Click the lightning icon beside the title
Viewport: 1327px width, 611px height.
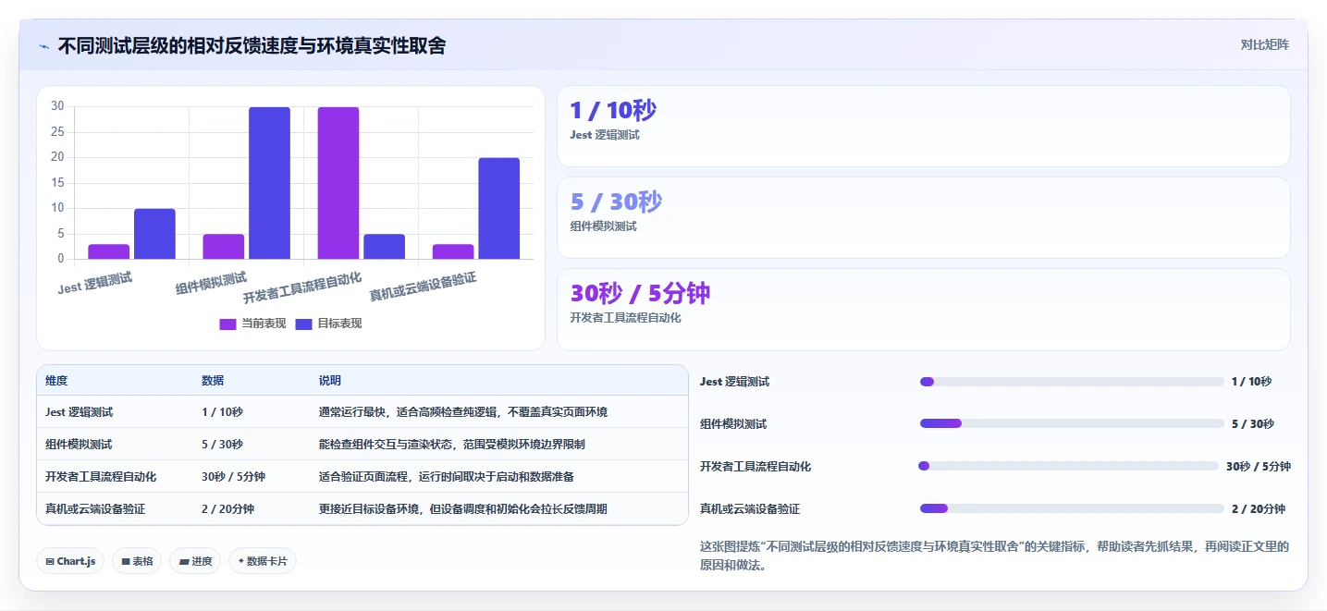pyautogui.click(x=43, y=45)
